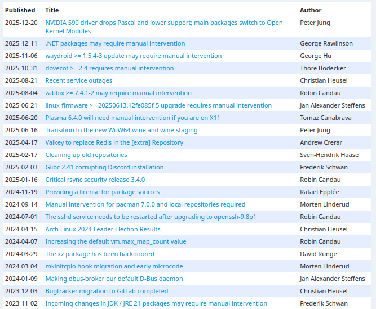
Task: Click author George Hu
Action: (316, 56)
